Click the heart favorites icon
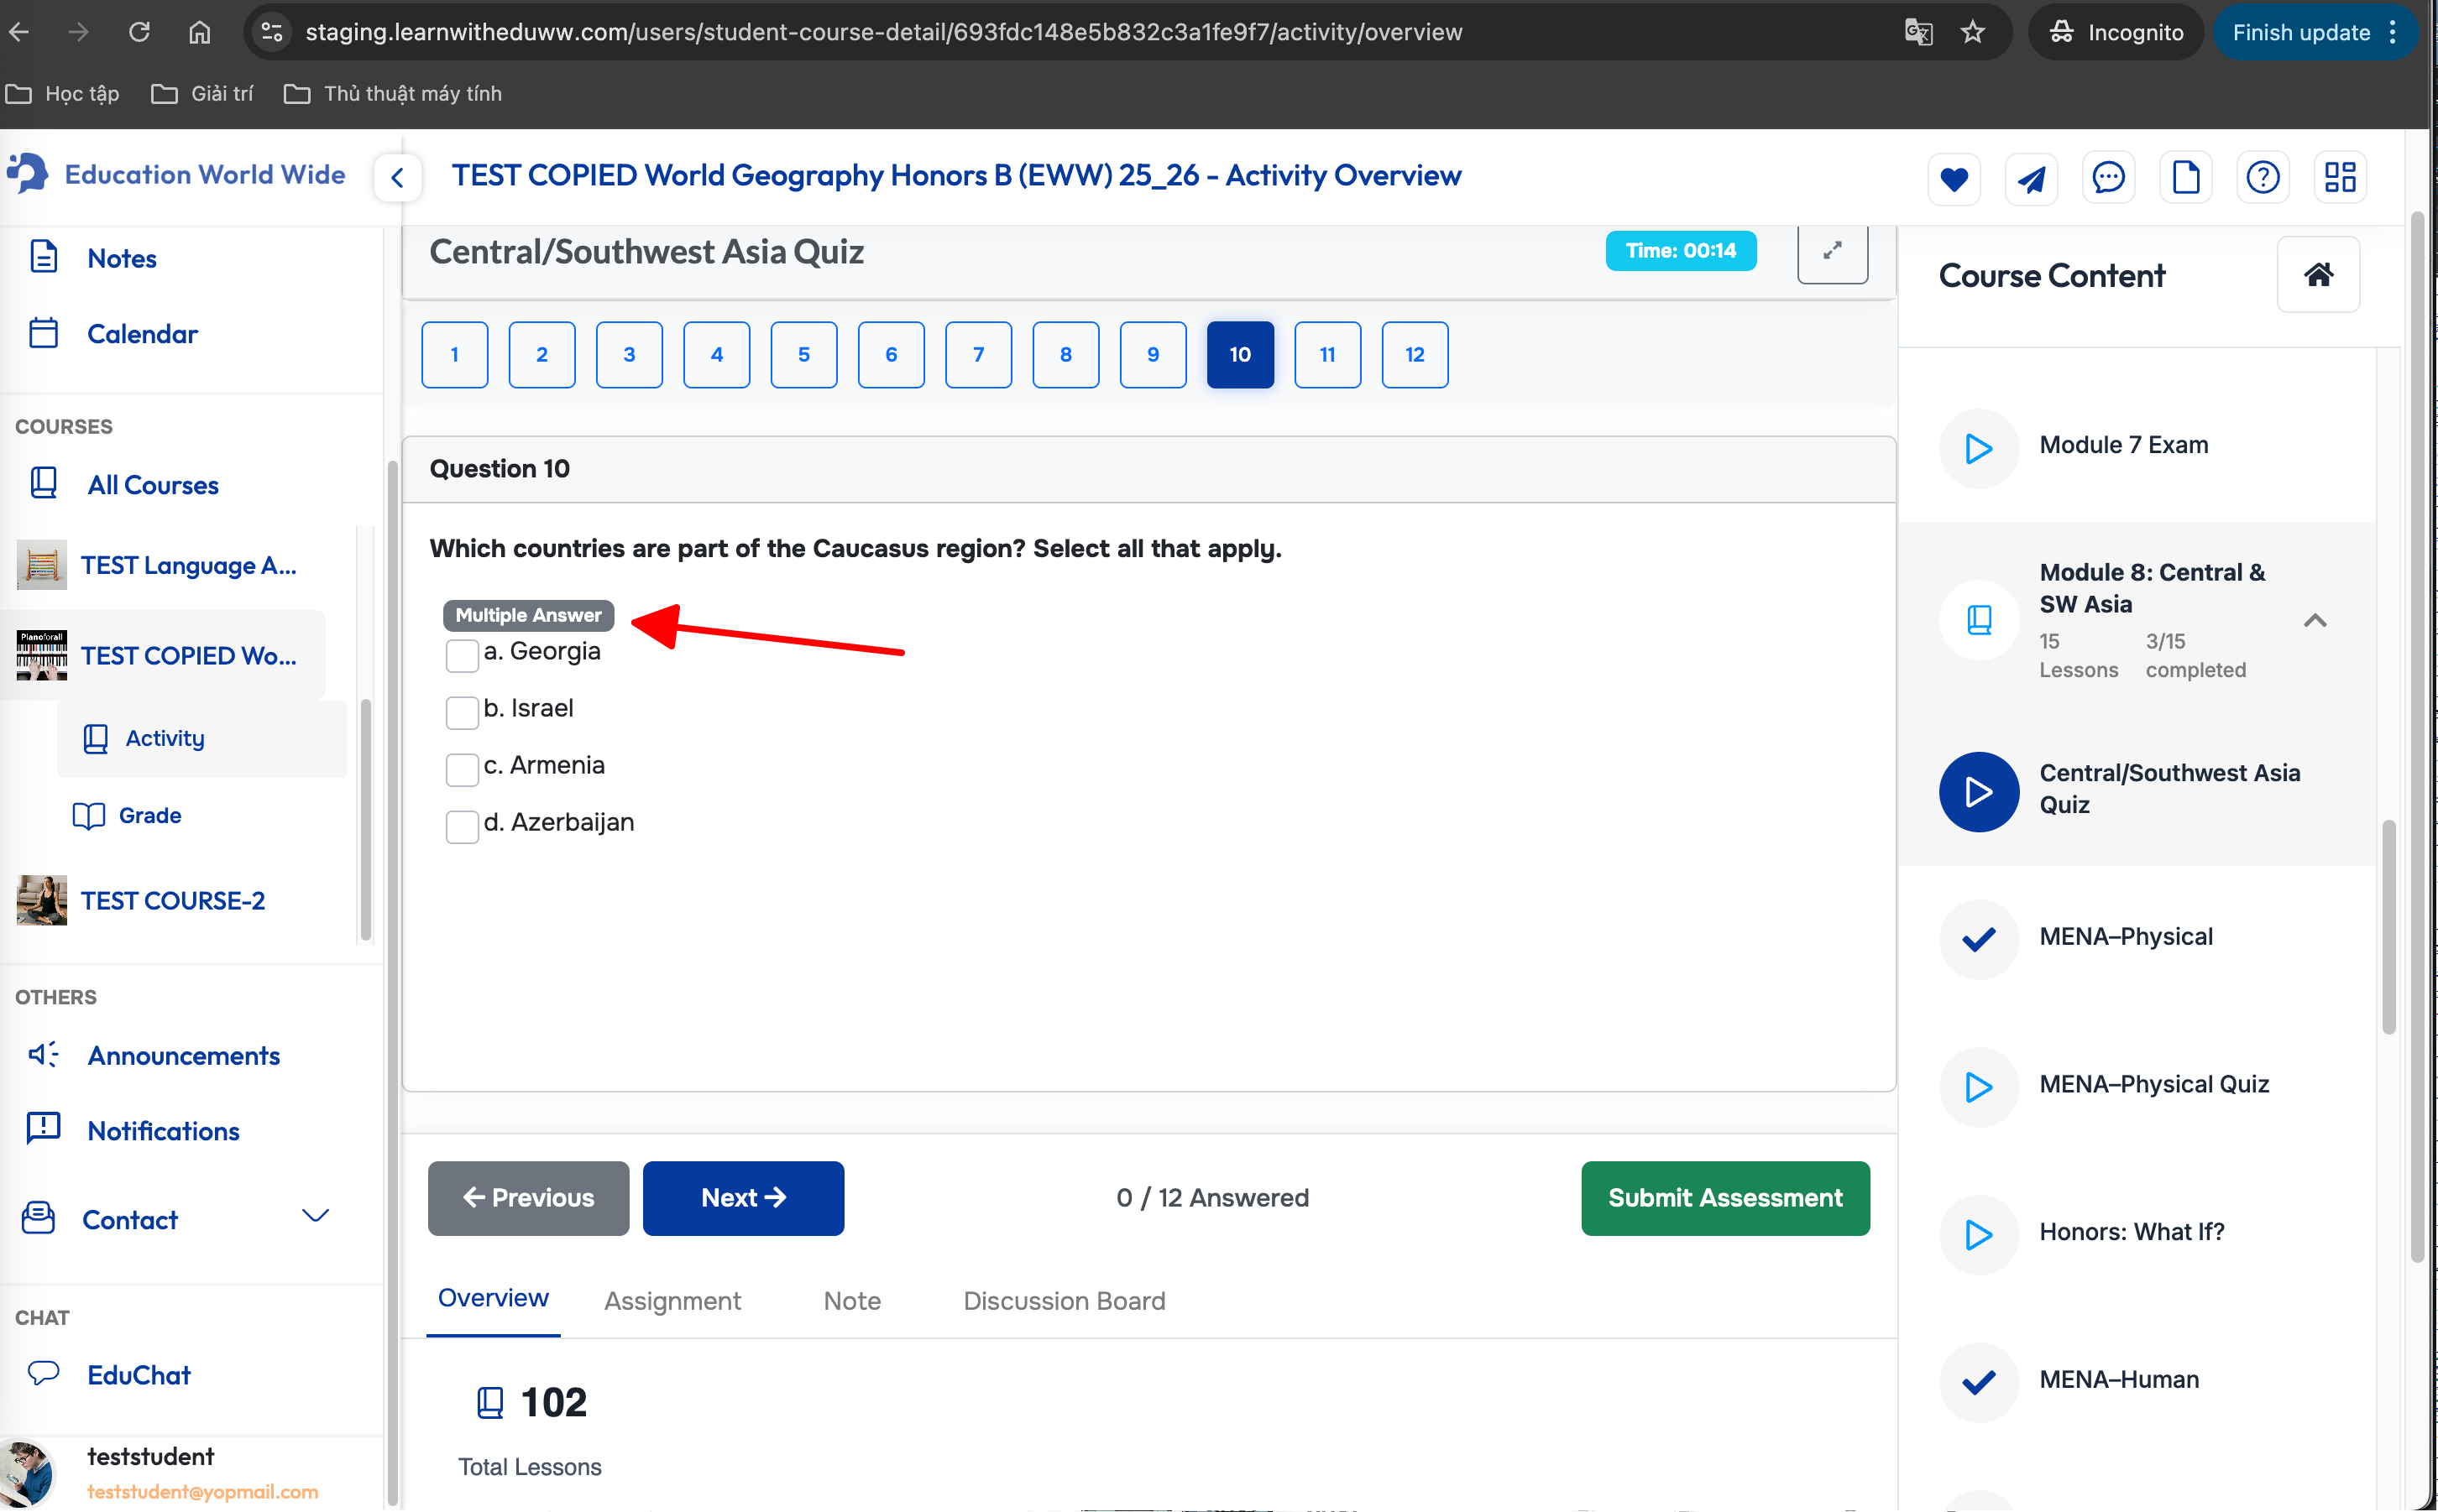The image size is (2438, 1512). [x=1953, y=179]
